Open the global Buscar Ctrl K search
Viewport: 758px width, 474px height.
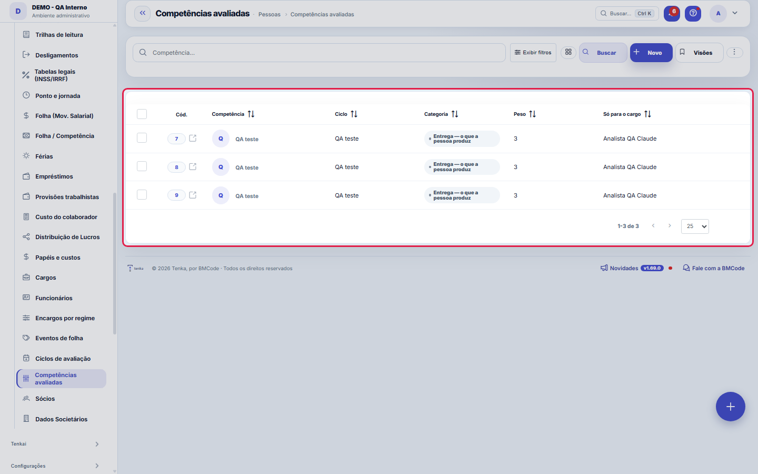[627, 14]
